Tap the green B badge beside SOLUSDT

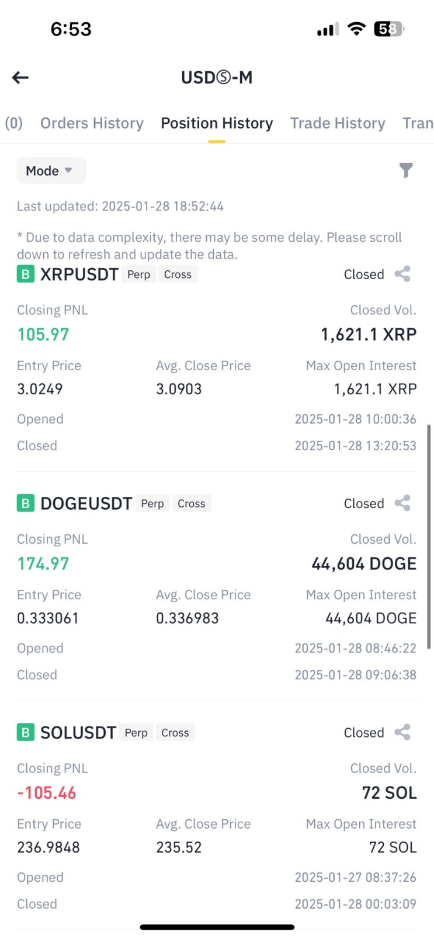[25, 732]
